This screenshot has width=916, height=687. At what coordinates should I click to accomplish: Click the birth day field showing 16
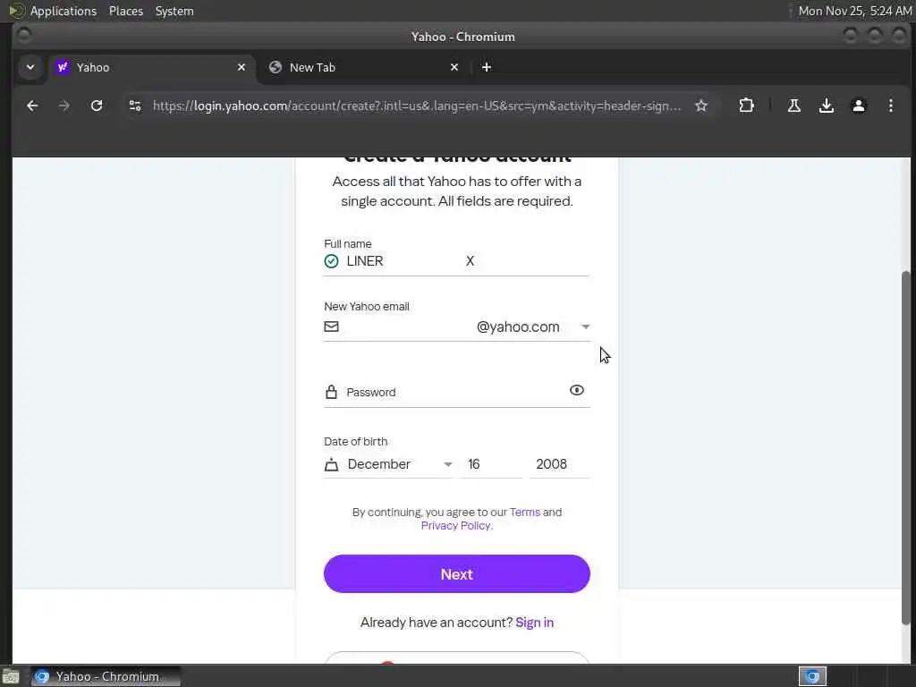[x=491, y=464]
